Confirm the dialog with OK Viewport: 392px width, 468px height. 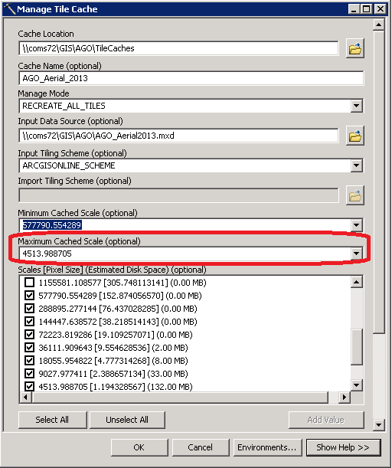tap(139, 447)
